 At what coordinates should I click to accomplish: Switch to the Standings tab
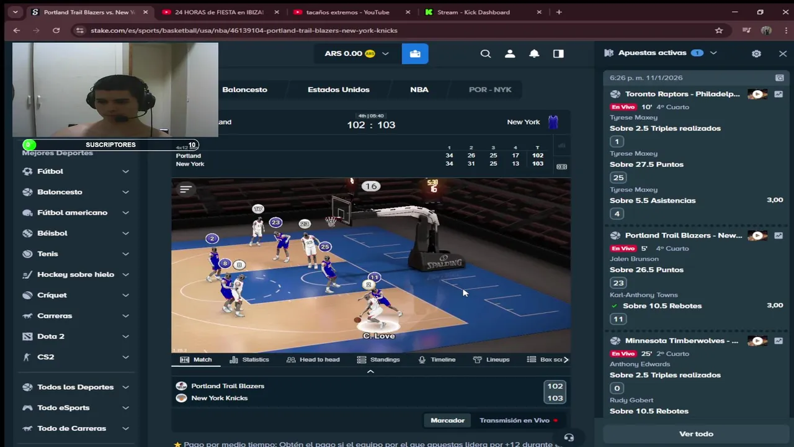(x=378, y=359)
